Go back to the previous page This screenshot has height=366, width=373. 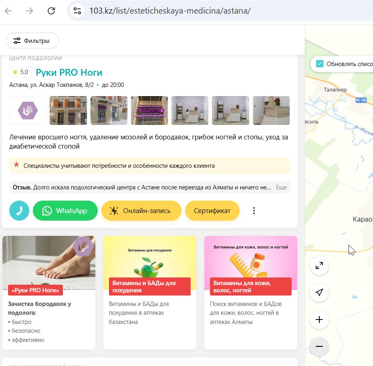pyautogui.click(x=8, y=11)
